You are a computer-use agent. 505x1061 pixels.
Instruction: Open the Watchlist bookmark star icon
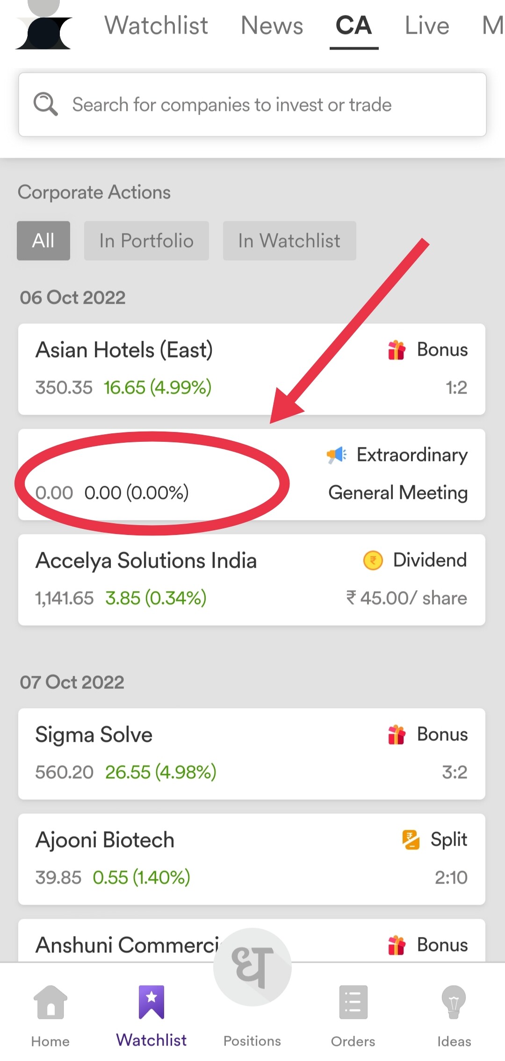click(151, 1002)
